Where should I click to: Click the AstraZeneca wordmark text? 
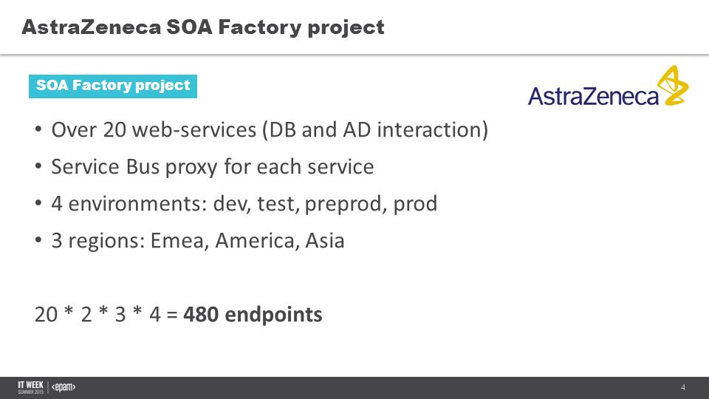[593, 95]
